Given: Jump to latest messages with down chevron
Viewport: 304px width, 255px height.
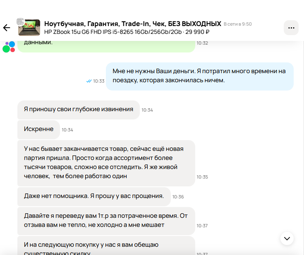Looking at the screenshot, I should 287,238.
